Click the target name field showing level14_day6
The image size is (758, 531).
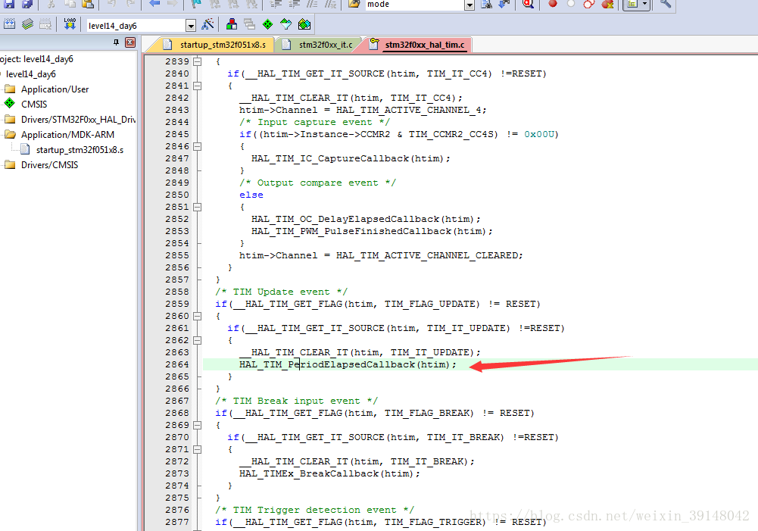(x=136, y=26)
